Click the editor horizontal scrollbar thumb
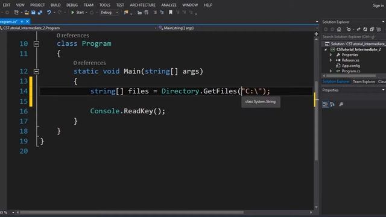 132,212
